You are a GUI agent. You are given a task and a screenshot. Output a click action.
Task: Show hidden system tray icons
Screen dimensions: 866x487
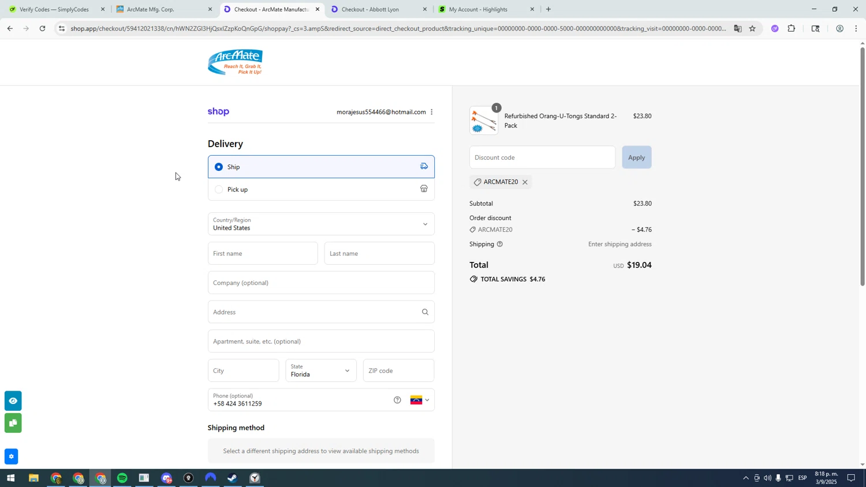click(745, 478)
